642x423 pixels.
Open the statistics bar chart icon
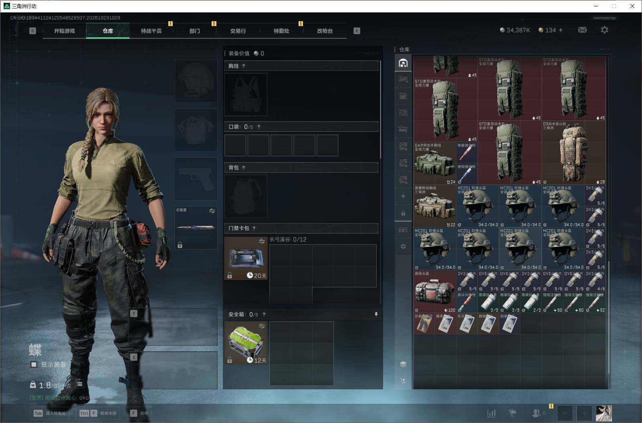tap(491, 413)
